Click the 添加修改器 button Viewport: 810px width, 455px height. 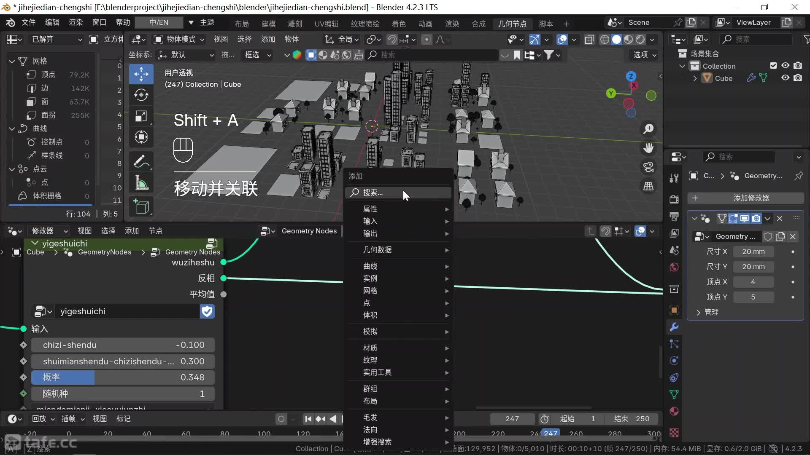[745, 198]
